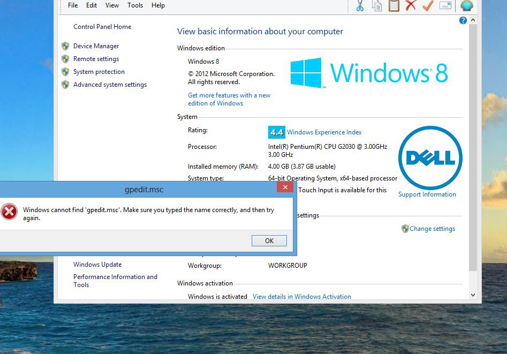Open the View menu

coord(112,5)
